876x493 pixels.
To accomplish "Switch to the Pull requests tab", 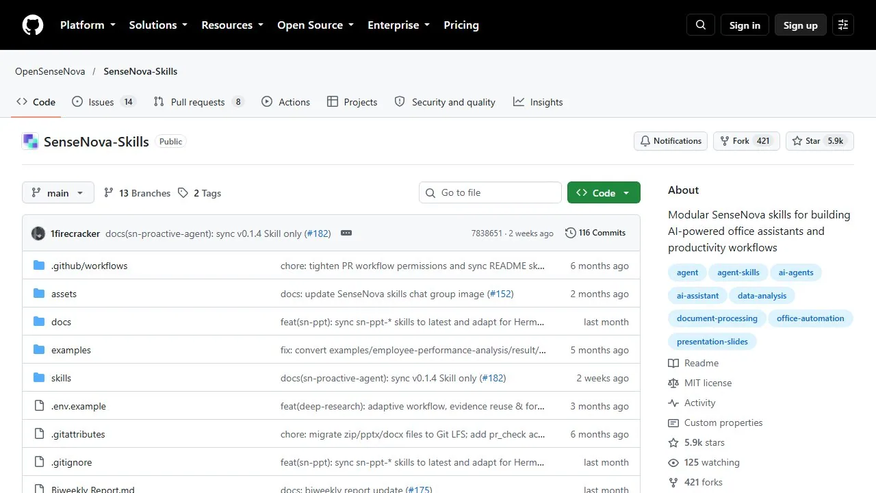I will (x=198, y=102).
